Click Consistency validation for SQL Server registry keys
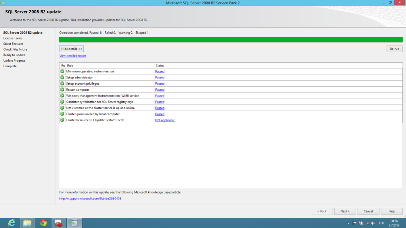The image size is (406, 228). click(100, 102)
